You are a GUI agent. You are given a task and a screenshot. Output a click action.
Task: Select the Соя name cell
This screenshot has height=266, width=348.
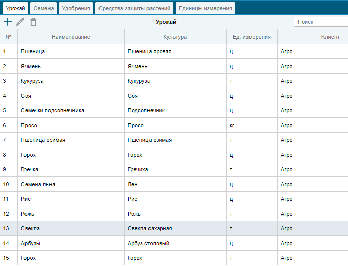pyautogui.click(x=71, y=96)
